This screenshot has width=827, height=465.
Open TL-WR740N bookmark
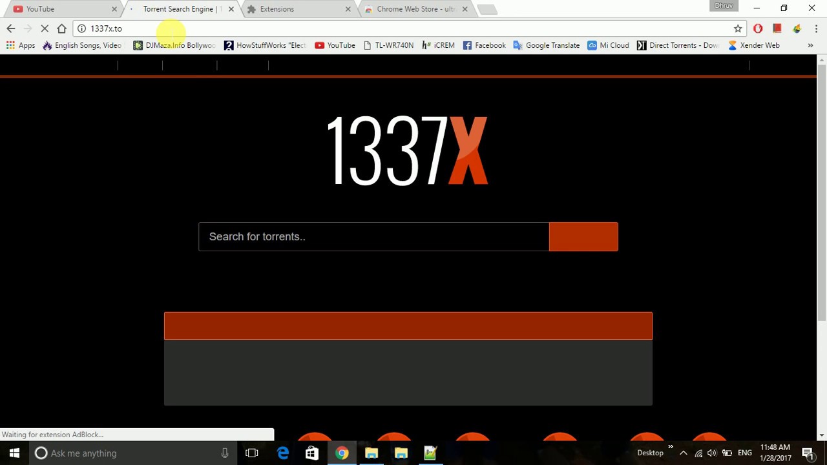(388, 45)
